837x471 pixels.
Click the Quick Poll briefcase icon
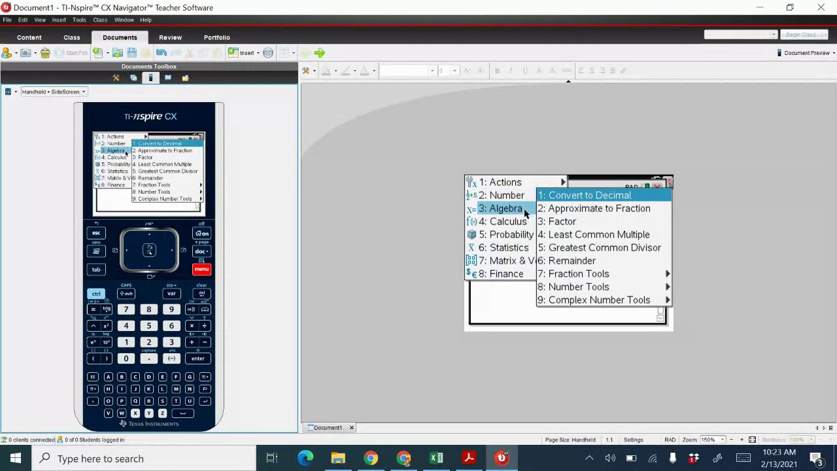45,52
